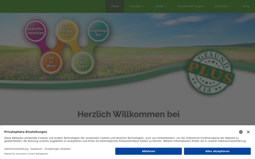Viewport: 255px width, 159px height.
Task: Close the privacy settings banner
Action: point(248,132)
